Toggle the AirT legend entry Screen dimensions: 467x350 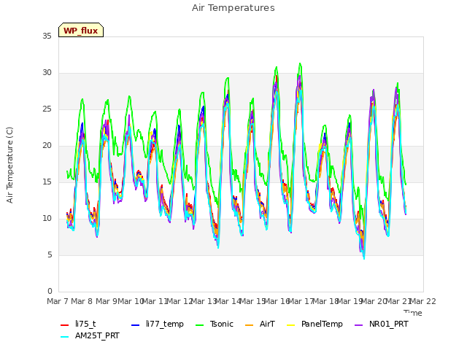(x=260, y=324)
